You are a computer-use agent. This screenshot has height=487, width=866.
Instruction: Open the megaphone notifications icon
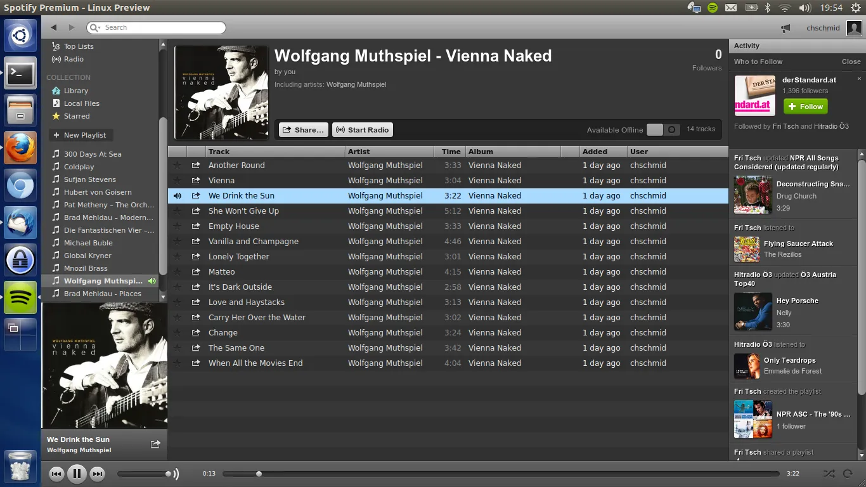pos(785,28)
